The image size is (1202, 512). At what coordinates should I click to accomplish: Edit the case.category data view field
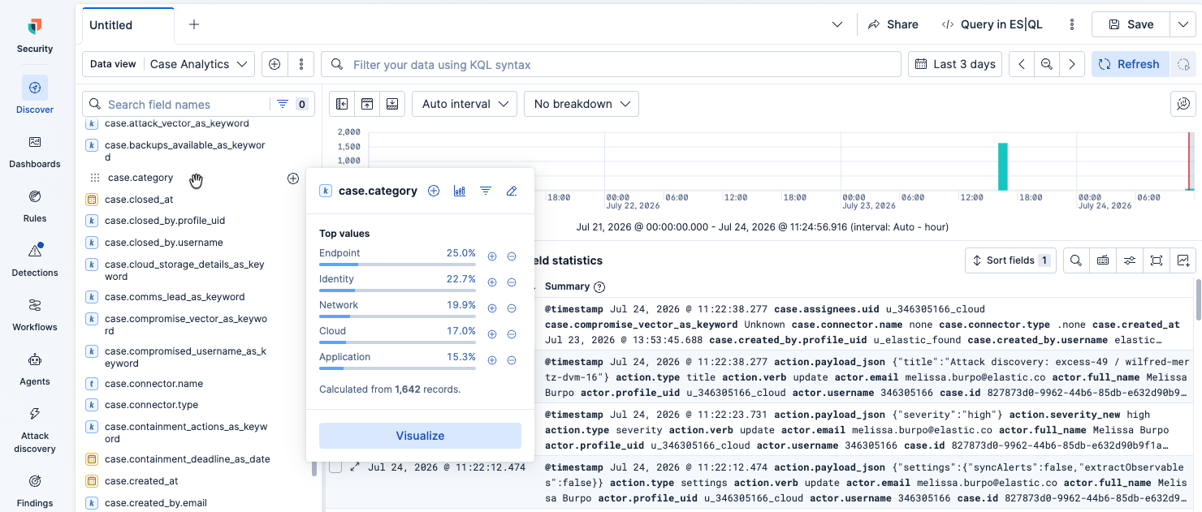click(x=512, y=191)
